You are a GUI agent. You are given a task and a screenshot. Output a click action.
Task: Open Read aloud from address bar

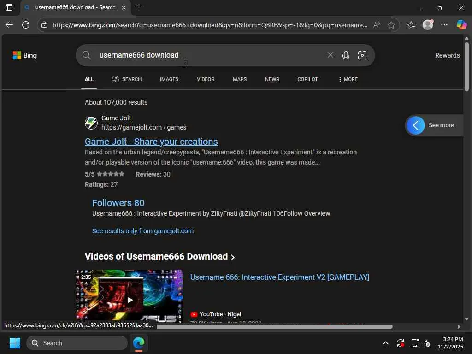(x=377, y=25)
